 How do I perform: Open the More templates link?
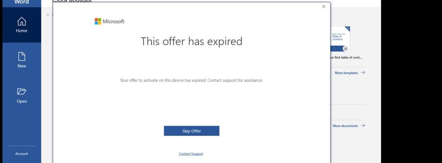pos(346,73)
